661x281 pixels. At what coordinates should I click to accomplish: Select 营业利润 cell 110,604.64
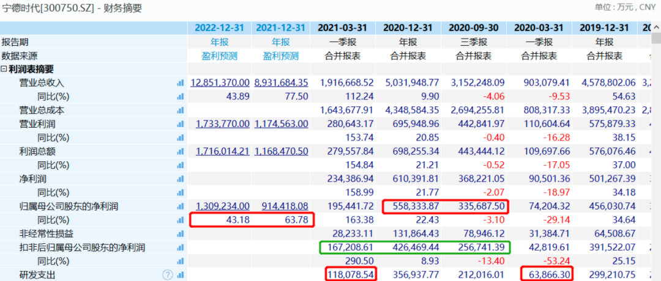point(546,125)
